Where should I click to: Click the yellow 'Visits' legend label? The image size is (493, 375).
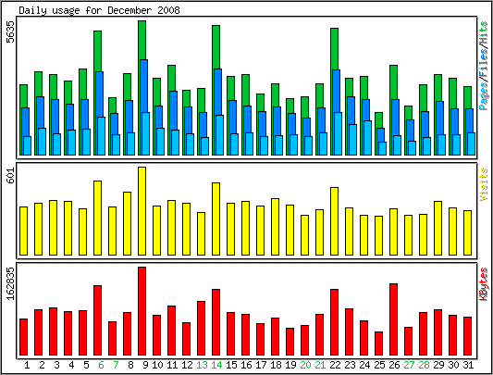483,184
